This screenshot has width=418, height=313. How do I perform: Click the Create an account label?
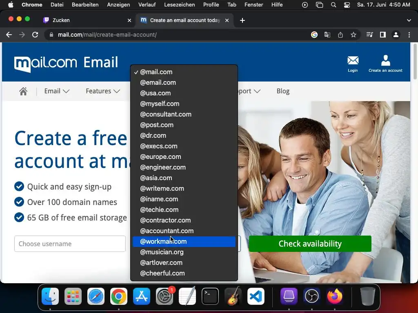pyautogui.click(x=385, y=71)
